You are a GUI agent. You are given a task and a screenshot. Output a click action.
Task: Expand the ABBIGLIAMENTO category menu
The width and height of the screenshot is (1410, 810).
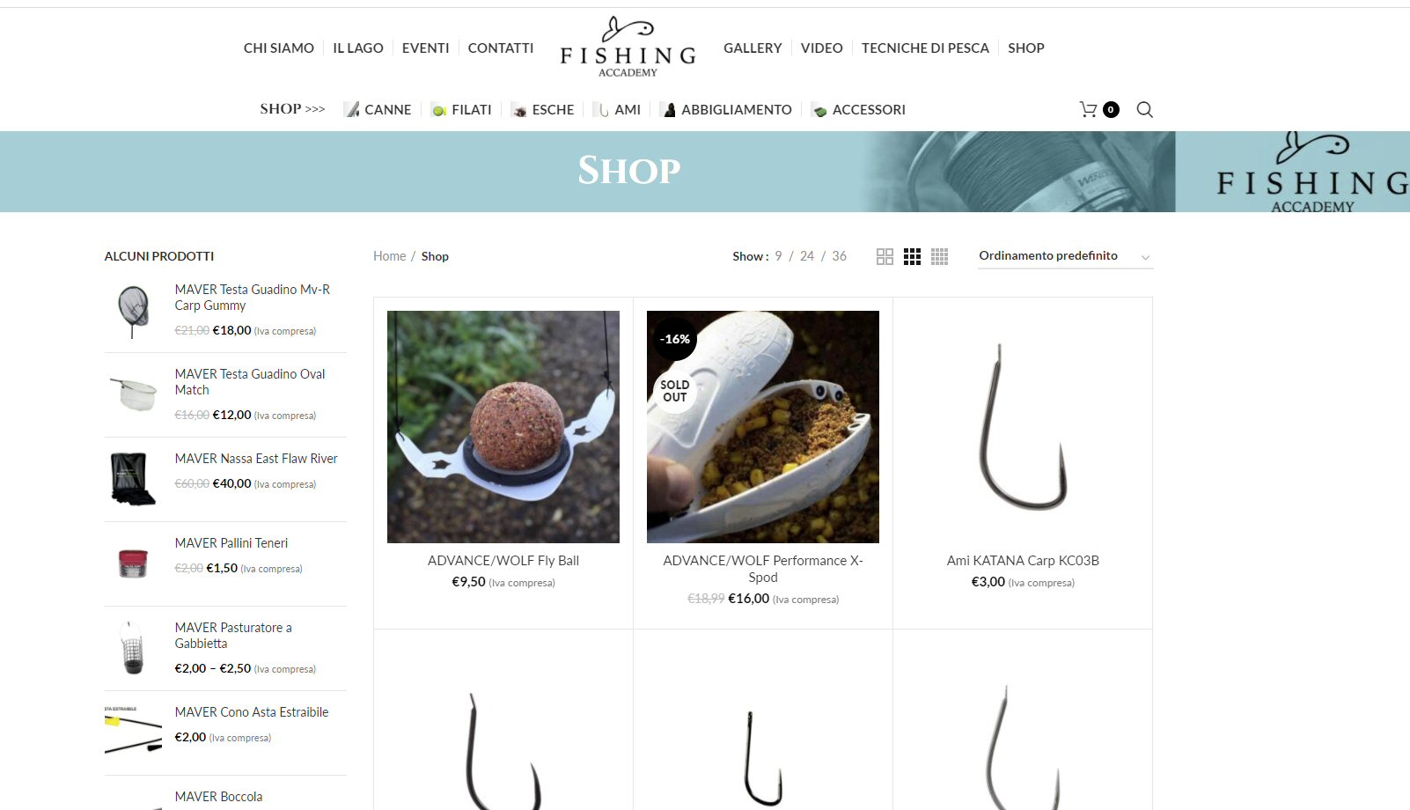(x=727, y=109)
